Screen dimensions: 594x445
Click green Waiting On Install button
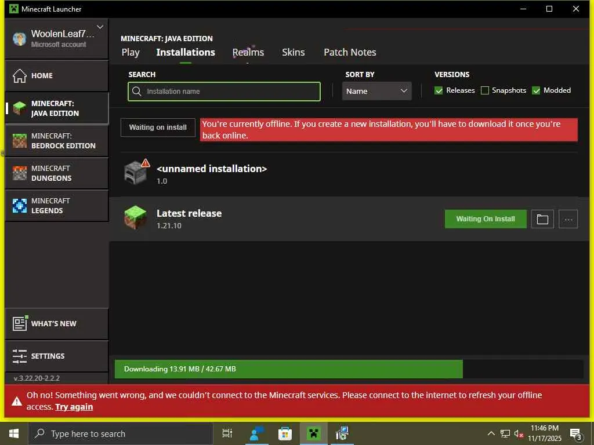[486, 219]
